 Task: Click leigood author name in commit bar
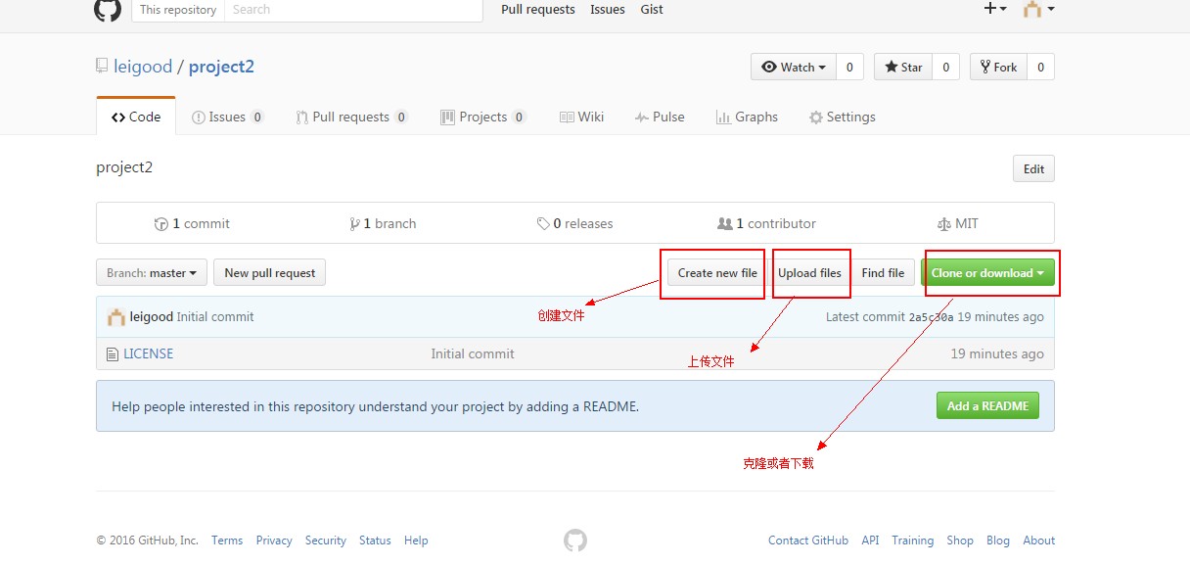point(151,317)
